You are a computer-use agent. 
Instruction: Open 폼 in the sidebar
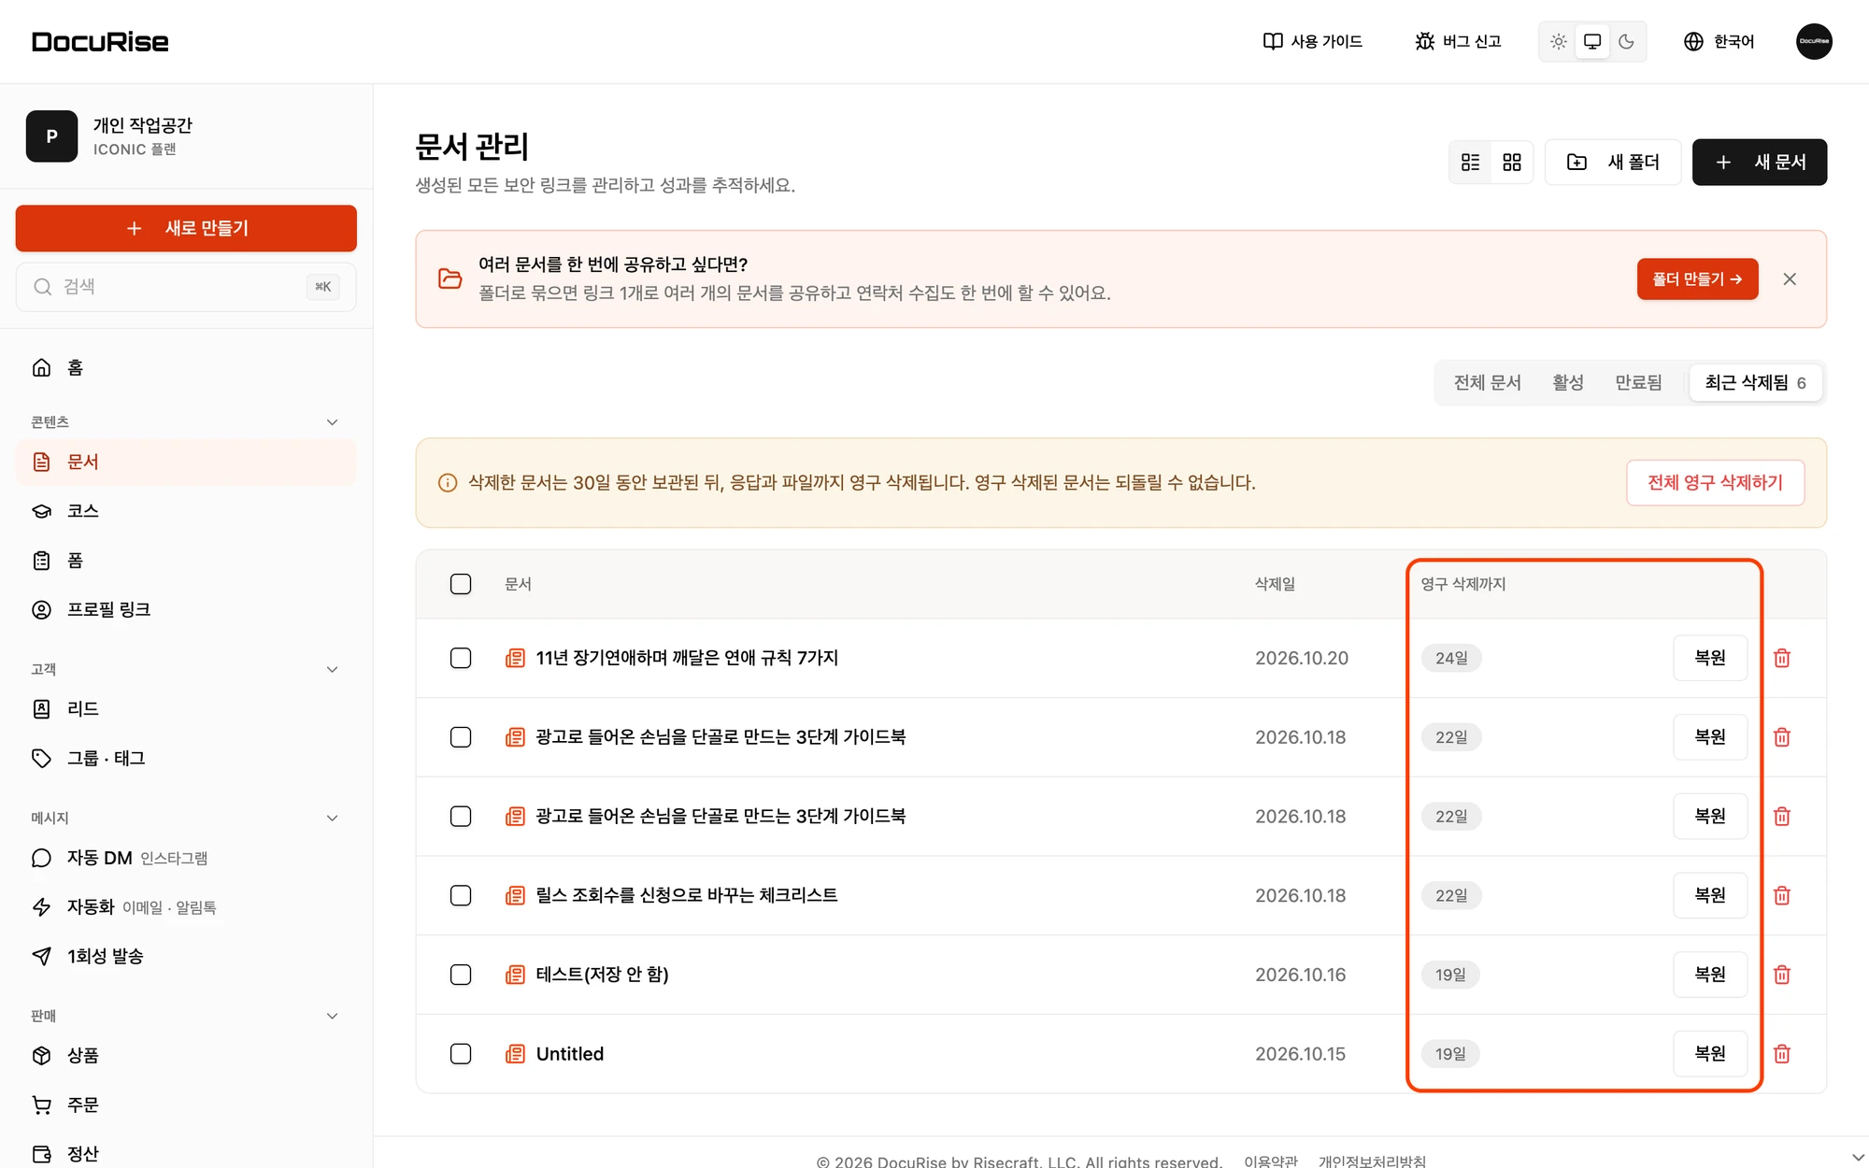pyautogui.click(x=186, y=561)
